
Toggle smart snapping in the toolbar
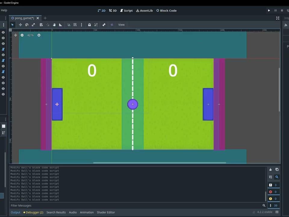point(69,25)
